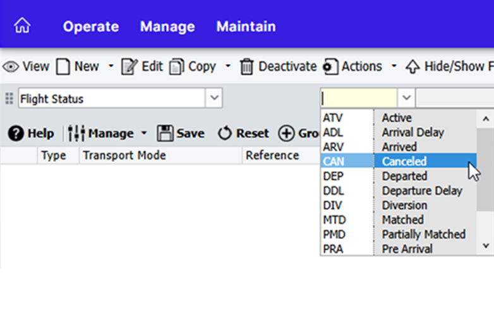Expand the Flight Status dropdown arrow
494x322 pixels.
215,98
